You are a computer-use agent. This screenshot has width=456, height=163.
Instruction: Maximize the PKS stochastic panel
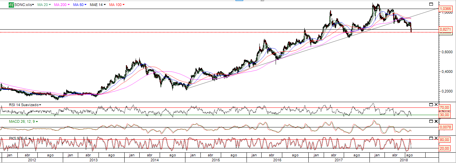431,138
